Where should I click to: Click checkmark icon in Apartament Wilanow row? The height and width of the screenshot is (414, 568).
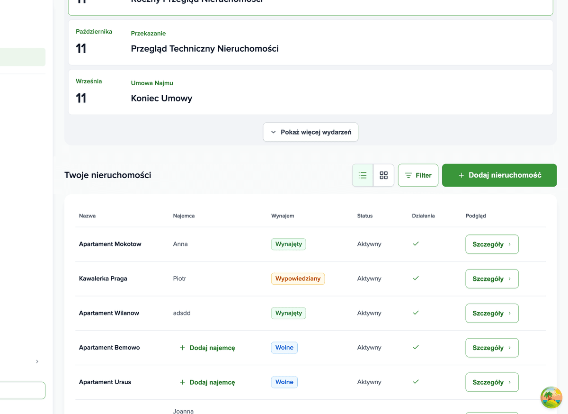tap(416, 313)
